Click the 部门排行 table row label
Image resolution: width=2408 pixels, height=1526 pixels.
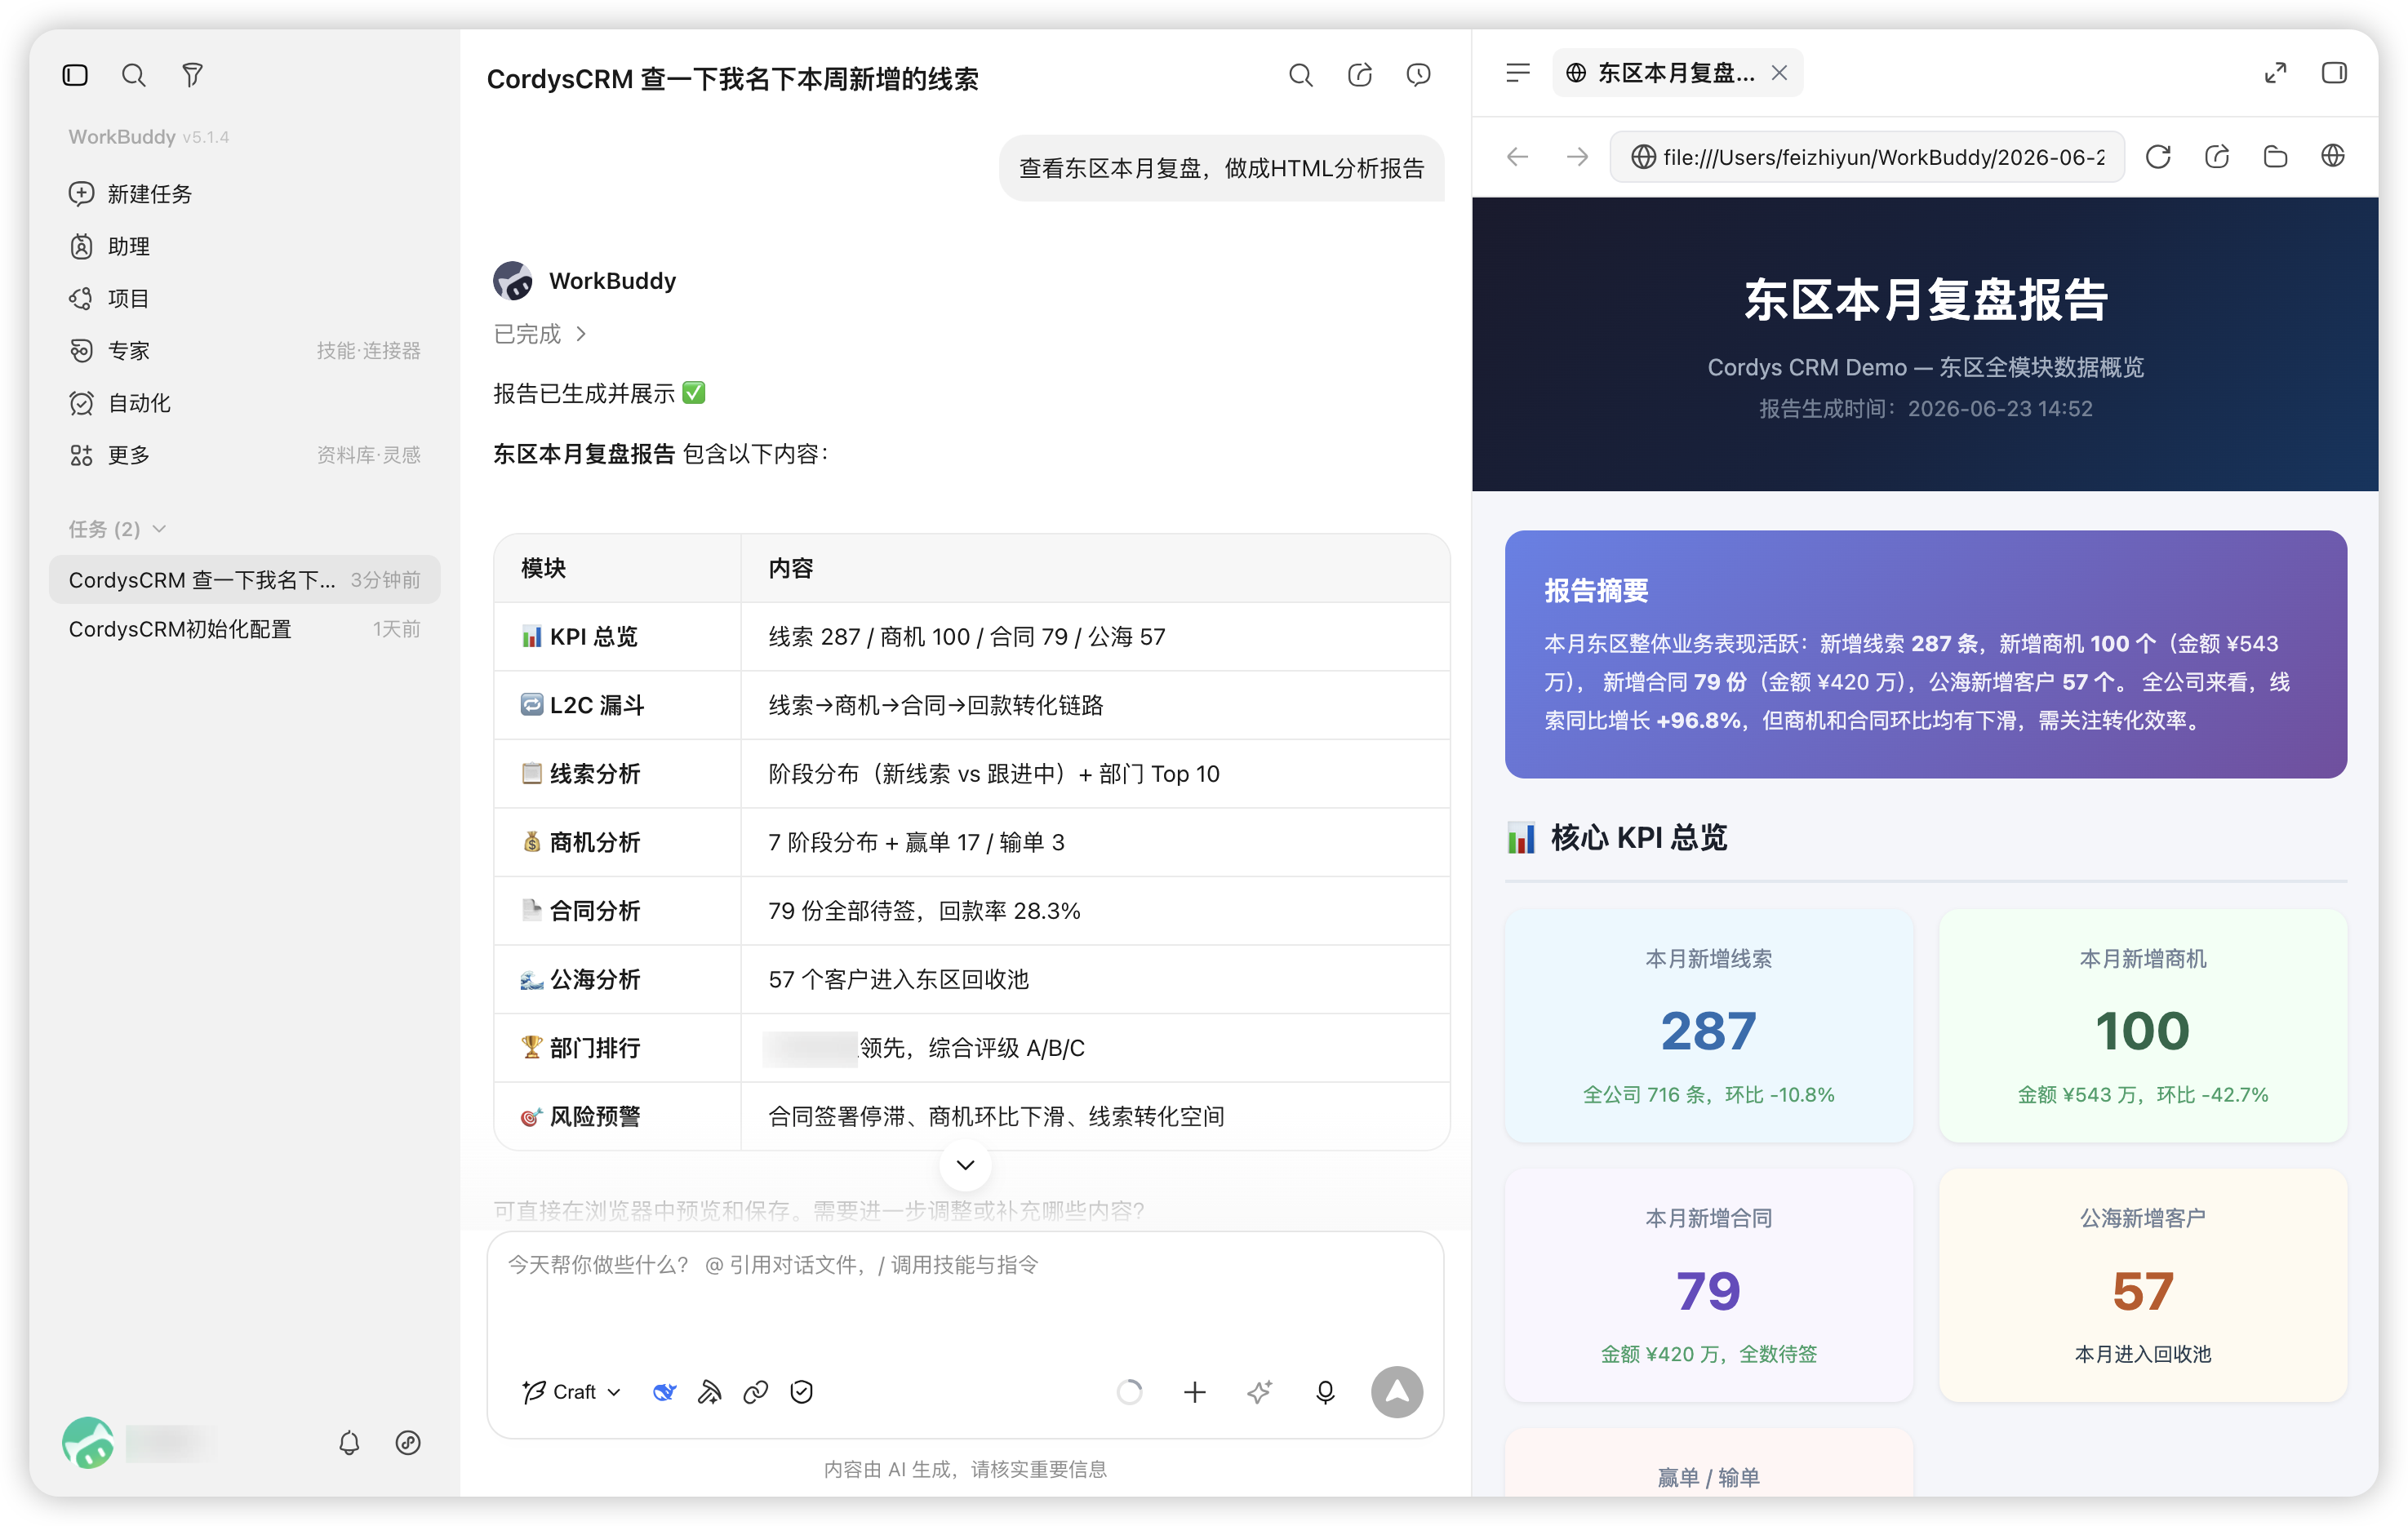tap(580, 1048)
